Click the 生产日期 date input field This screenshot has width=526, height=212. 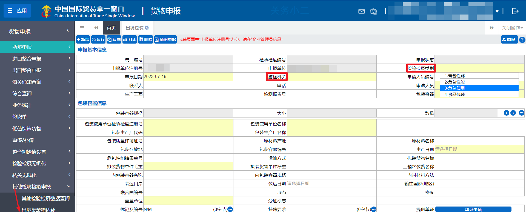click(479, 149)
